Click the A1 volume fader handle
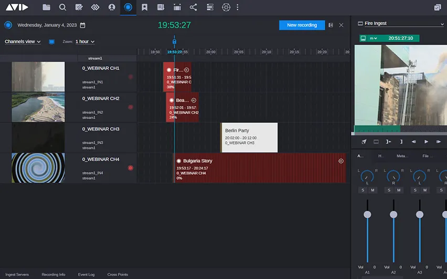The image size is (447, 279). (367, 214)
